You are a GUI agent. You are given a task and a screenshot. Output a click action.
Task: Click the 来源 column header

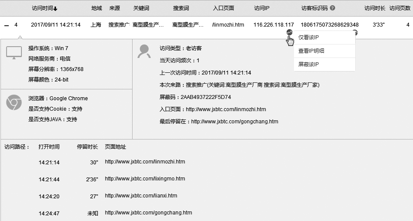pyautogui.click(x=115, y=8)
